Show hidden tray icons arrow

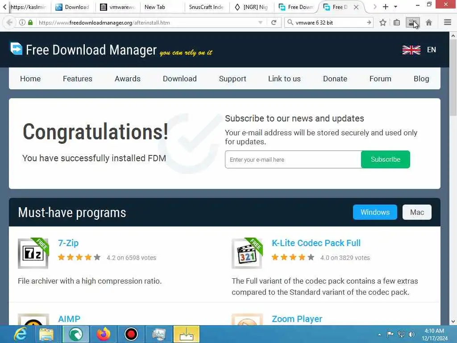[379, 335]
